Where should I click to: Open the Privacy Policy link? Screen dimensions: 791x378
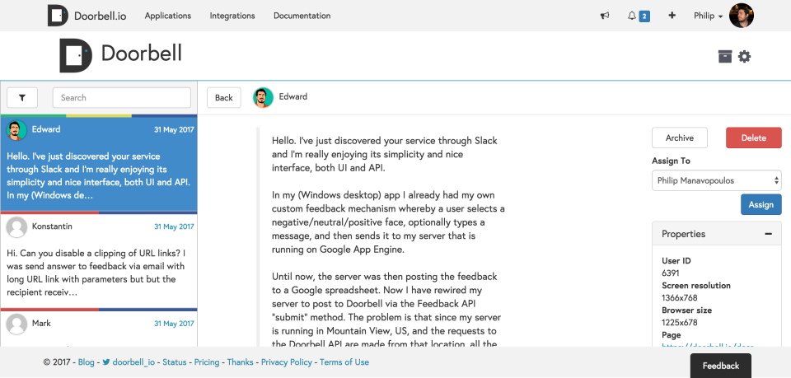287,362
